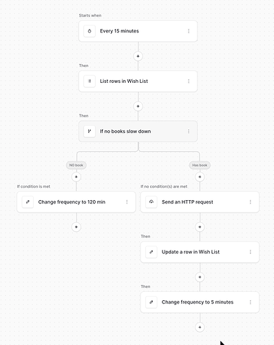Select the Has book branch label
274x345 pixels.
(x=200, y=165)
